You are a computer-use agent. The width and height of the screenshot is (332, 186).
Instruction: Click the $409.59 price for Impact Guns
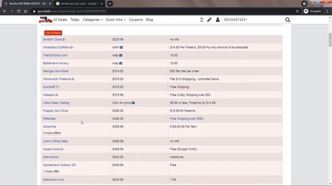coord(118,149)
